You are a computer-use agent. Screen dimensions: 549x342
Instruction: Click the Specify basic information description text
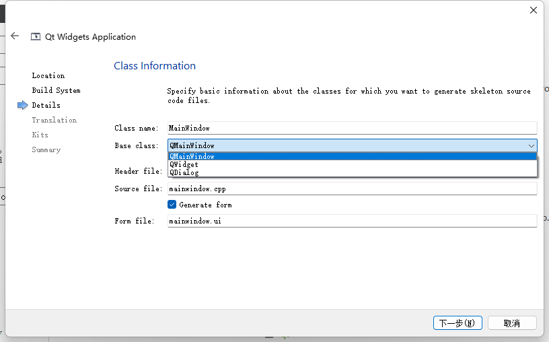[x=349, y=96]
